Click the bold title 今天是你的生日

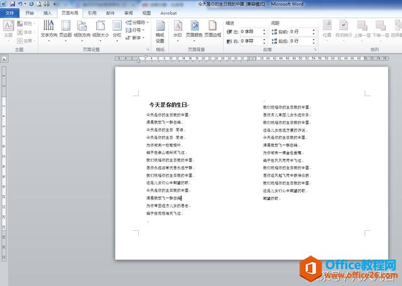pyautogui.click(x=168, y=105)
